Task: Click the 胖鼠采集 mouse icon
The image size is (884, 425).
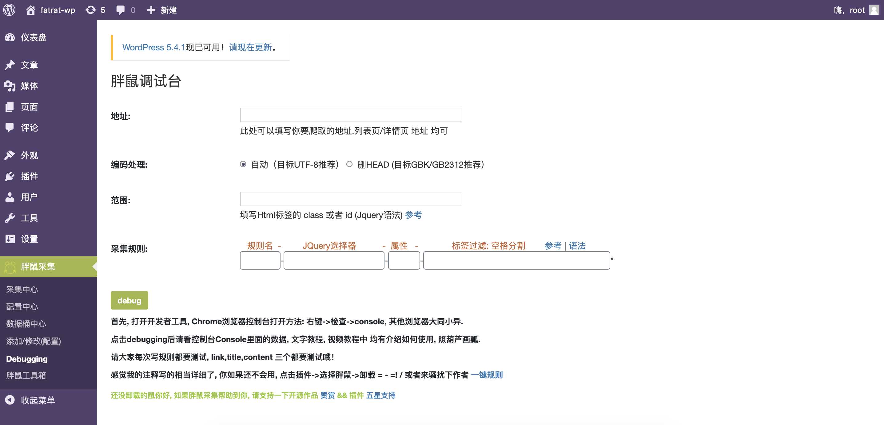Action: coord(10,267)
